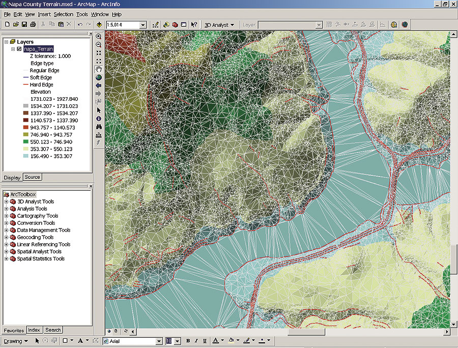458x348 pixels.
Task: Select the Pan hand tool
Action: (99, 69)
